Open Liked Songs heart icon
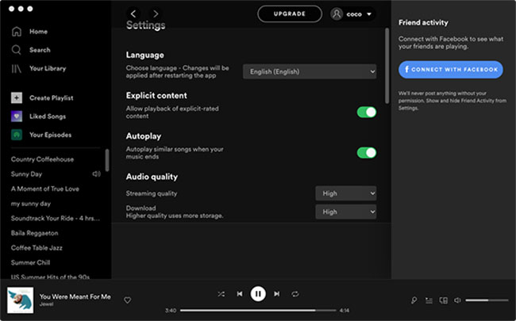This screenshot has width=516, height=321. tap(17, 117)
